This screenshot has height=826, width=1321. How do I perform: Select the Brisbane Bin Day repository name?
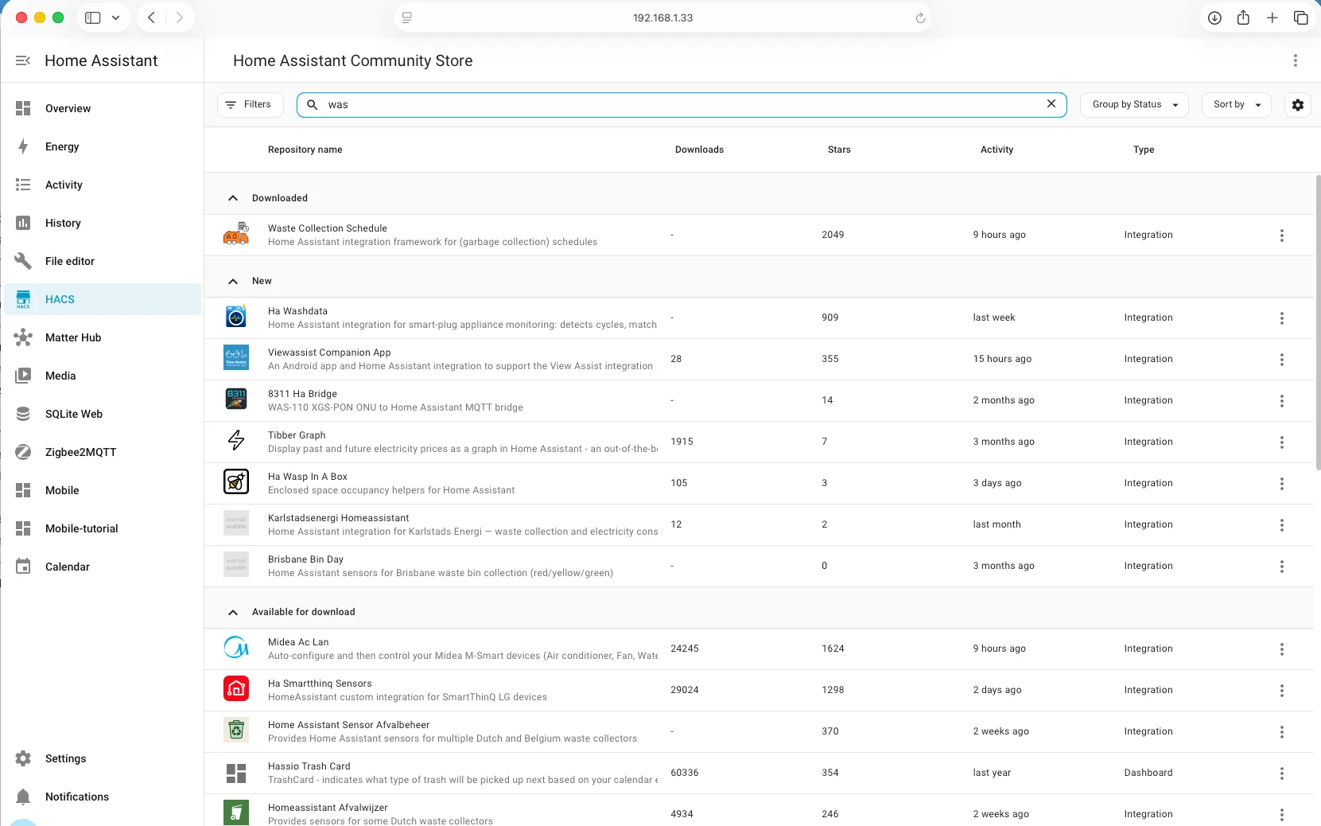pos(305,559)
